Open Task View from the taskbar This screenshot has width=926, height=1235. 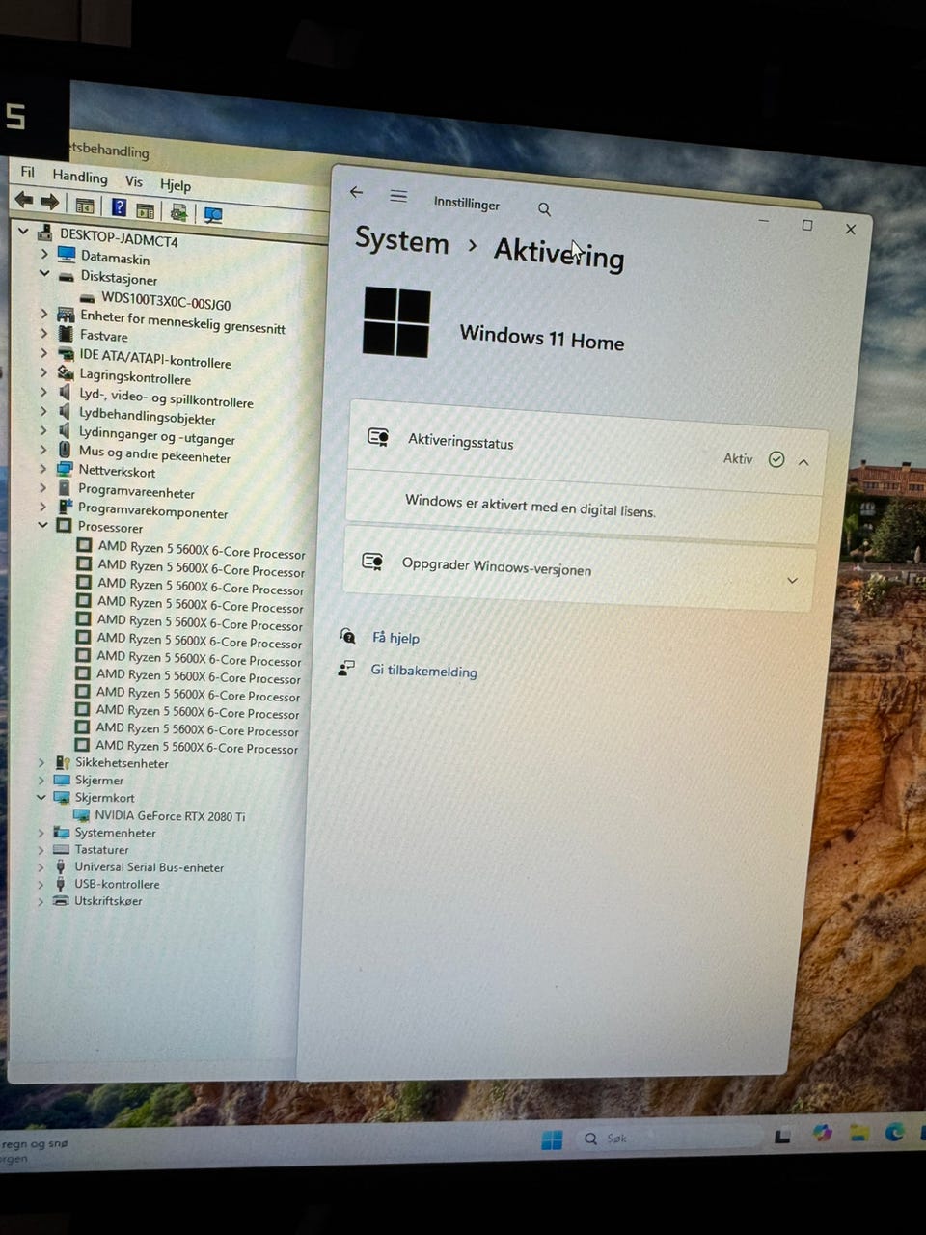pyautogui.click(x=782, y=1137)
